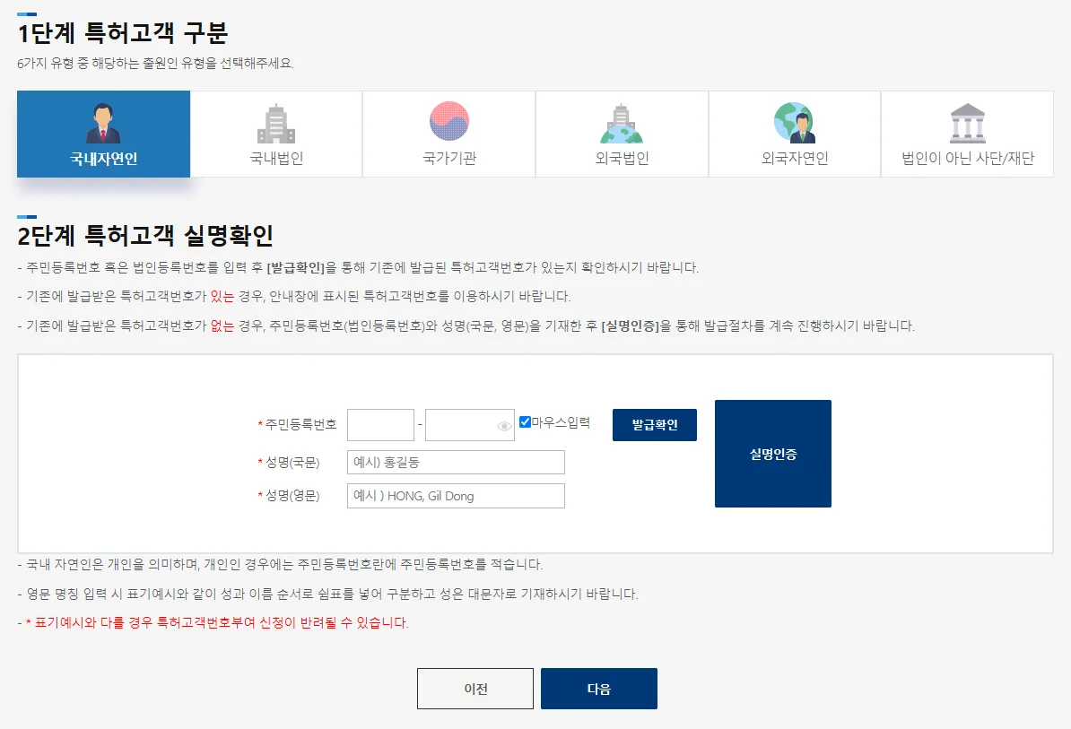Select the 국내법인 tab label
The image size is (1071, 729).
[276, 159]
